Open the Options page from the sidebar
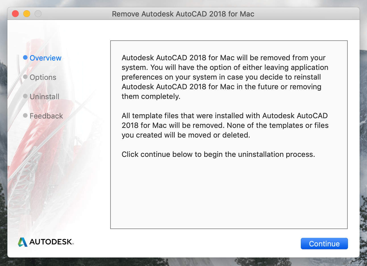Viewport: 367px width, 266px height. click(43, 77)
